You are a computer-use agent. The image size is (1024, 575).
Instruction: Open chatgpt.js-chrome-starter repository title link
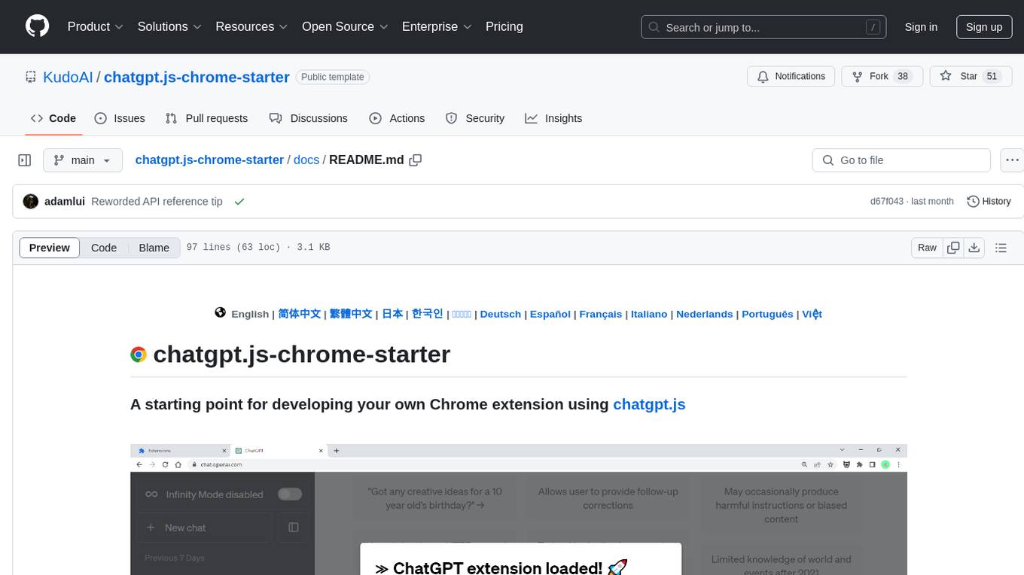[197, 77]
